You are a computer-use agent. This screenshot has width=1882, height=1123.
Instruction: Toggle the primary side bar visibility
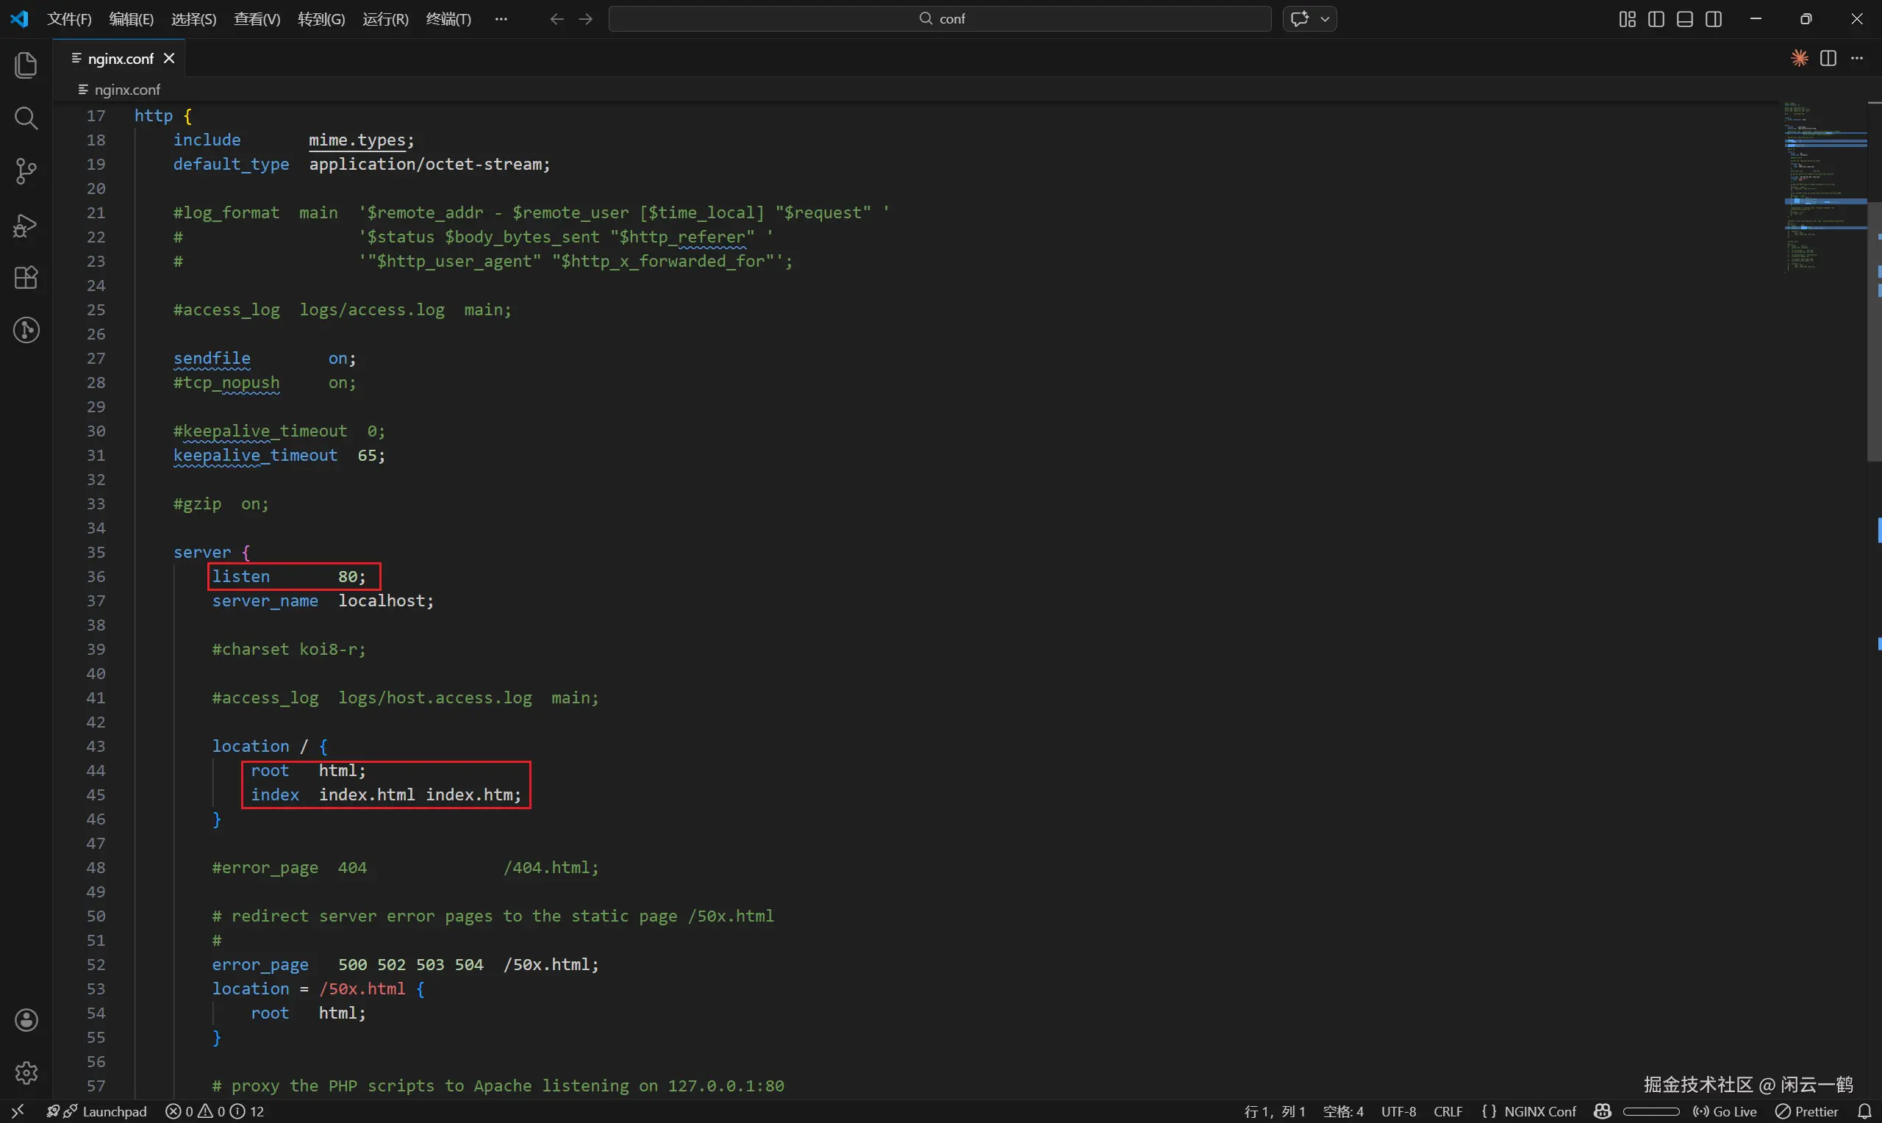click(1656, 19)
